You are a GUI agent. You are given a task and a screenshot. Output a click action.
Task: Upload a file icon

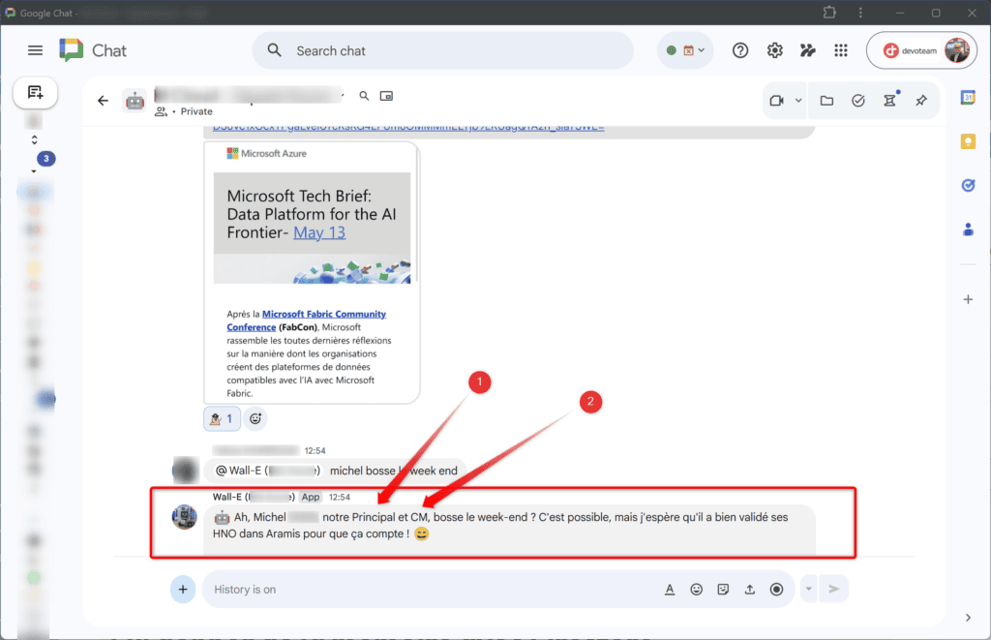click(750, 590)
